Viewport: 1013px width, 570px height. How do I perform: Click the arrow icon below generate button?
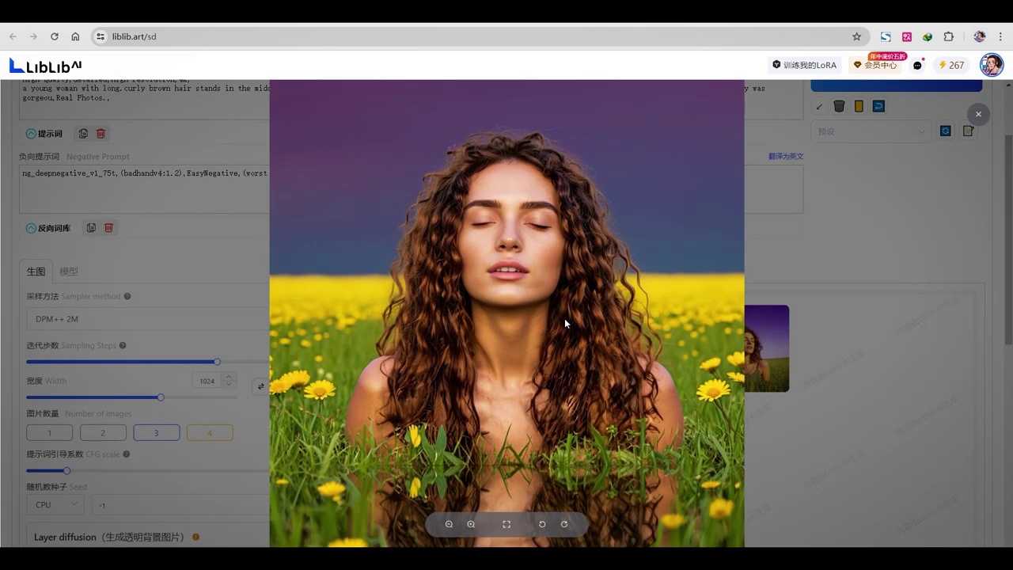(819, 106)
